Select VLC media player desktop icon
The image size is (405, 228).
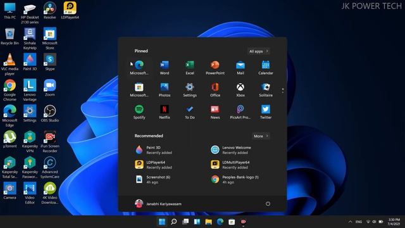[10, 65]
